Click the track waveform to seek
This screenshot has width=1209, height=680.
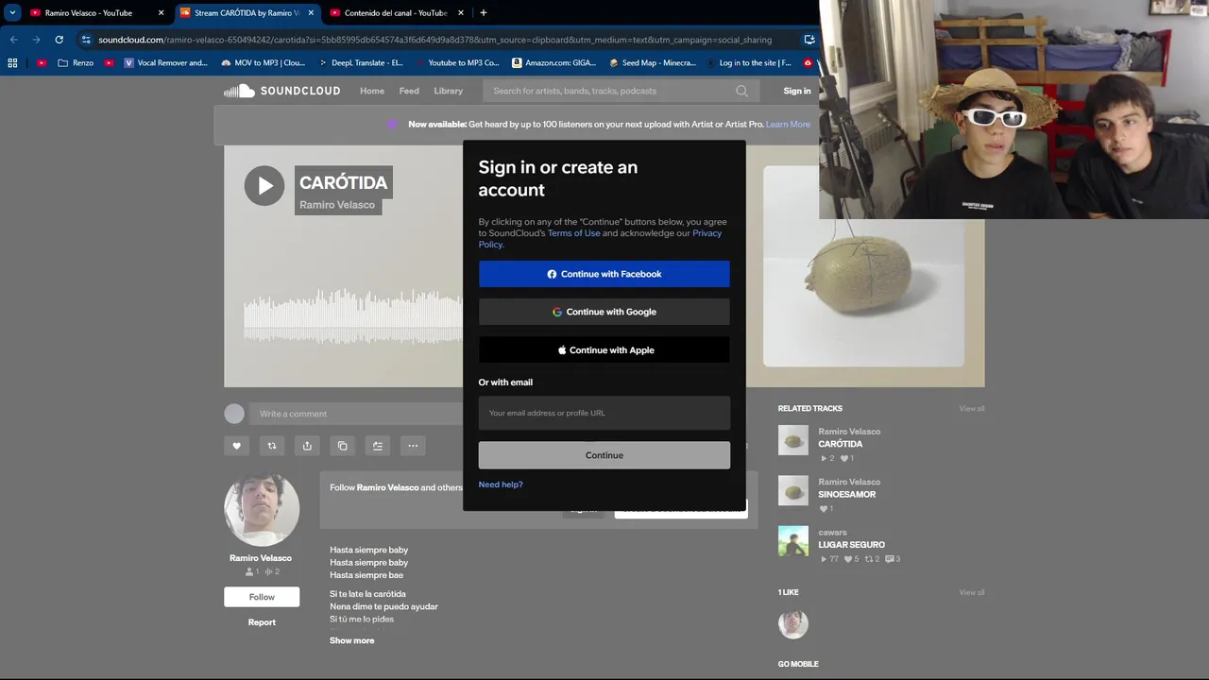coord(353,317)
